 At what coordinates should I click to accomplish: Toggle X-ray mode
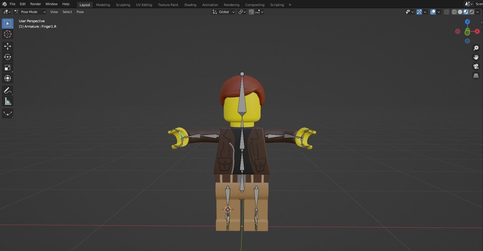click(446, 12)
